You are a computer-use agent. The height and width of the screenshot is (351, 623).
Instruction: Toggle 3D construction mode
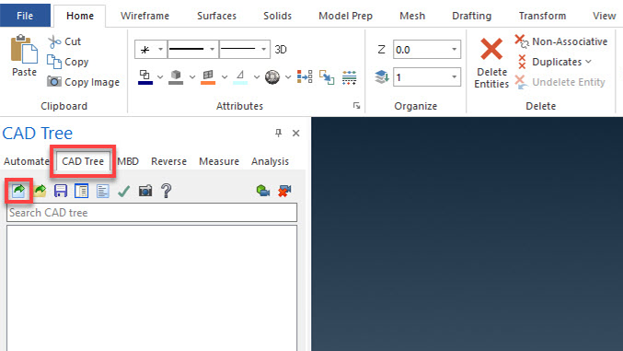click(281, 50)
